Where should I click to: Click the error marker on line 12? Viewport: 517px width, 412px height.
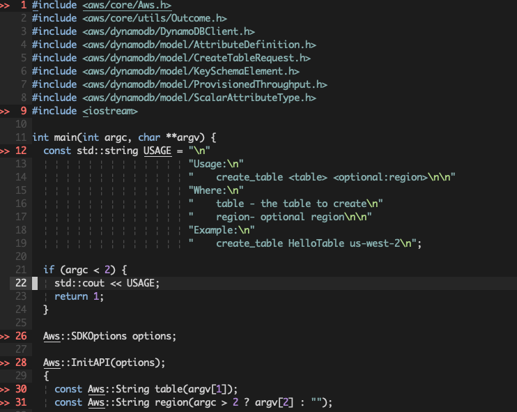pos(5,151)
